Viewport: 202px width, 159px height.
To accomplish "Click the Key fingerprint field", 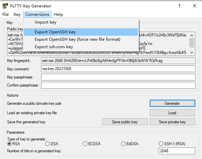I will [x=118, y=61].
